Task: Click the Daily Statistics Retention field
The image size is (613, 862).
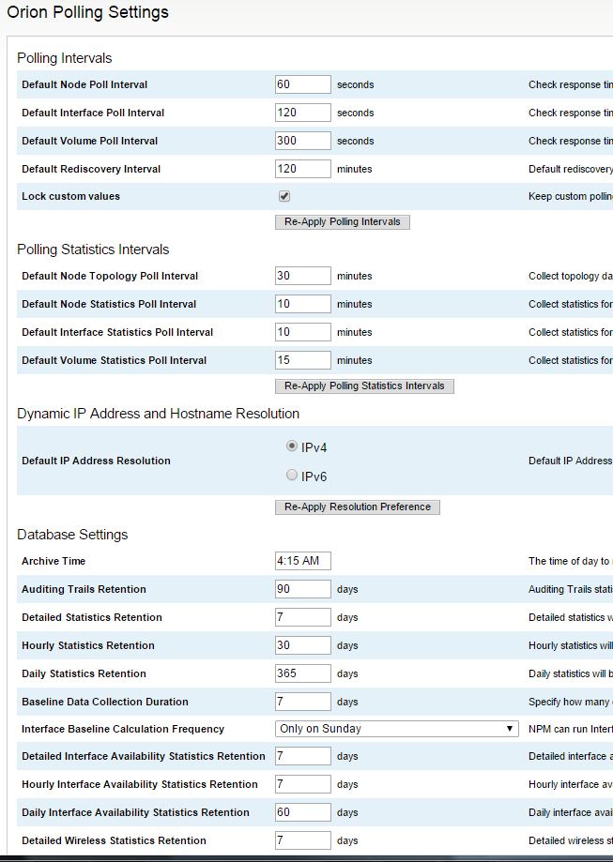Action: [300, 673]
